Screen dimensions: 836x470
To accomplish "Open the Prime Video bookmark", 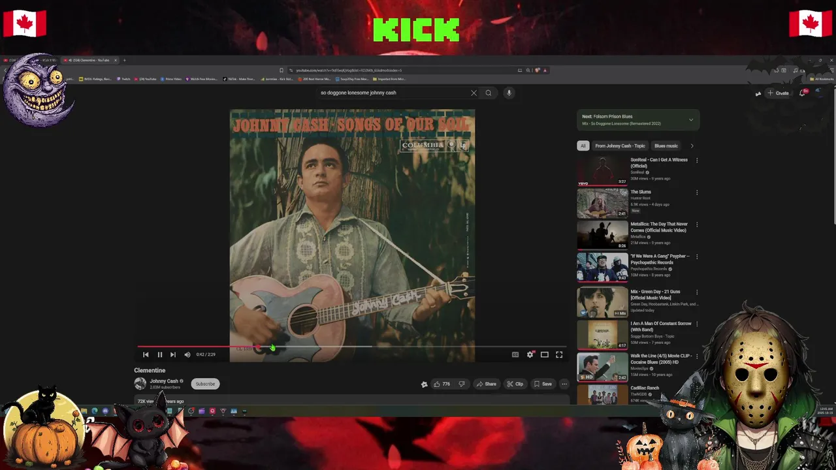I will click(171, 79).
